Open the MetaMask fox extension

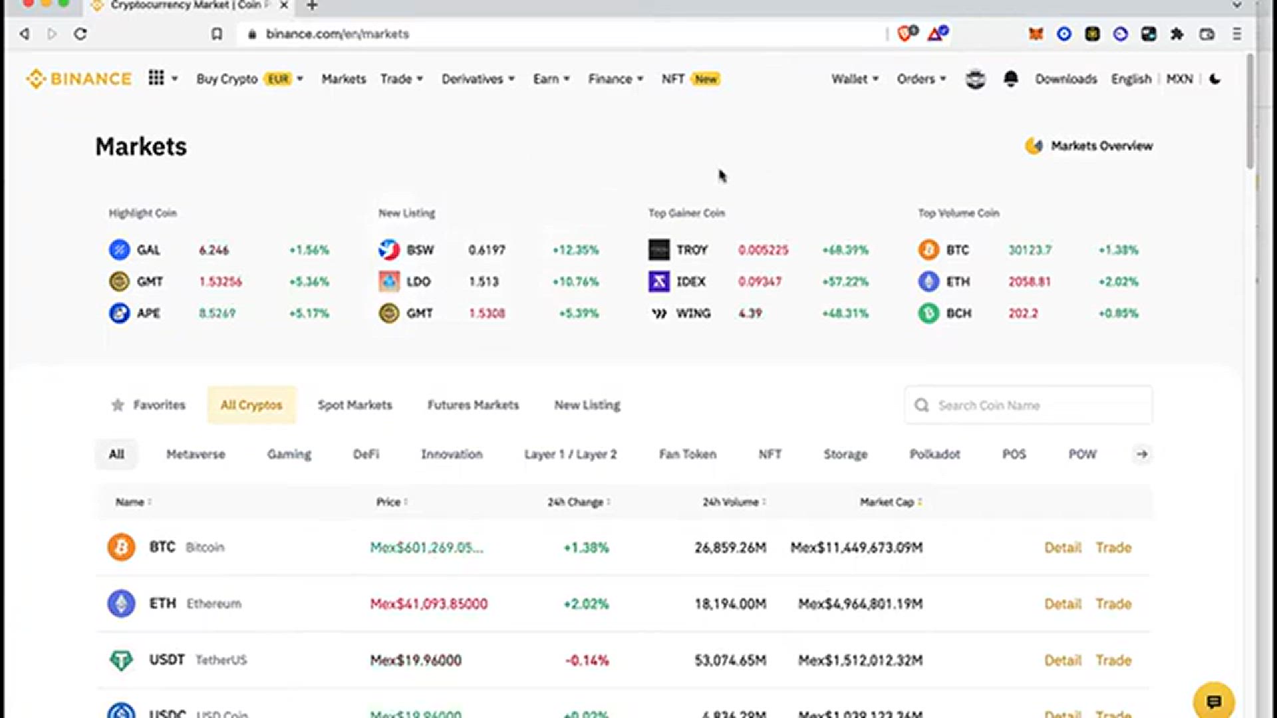tap(1036, 34)
